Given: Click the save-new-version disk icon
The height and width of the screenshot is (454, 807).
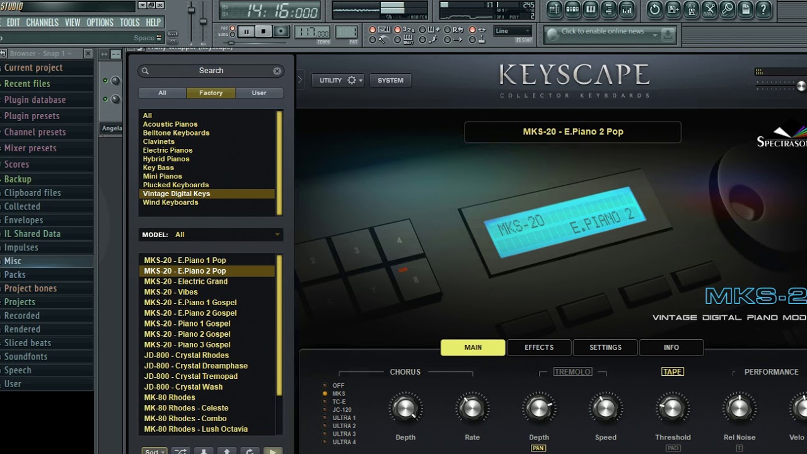Looking at the screenshot, I should click(x=673, y=9).
